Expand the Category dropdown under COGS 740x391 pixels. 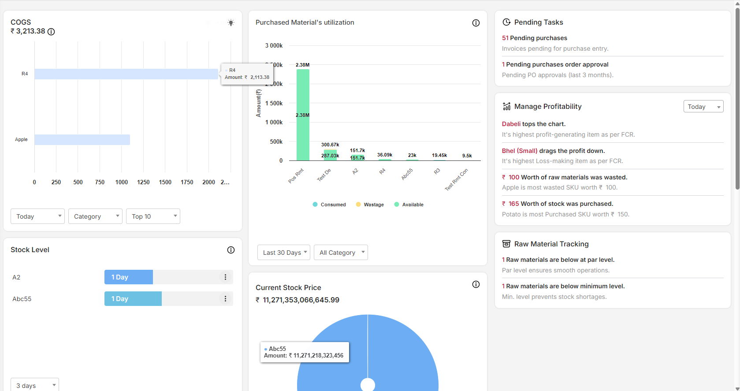[95, 216]
